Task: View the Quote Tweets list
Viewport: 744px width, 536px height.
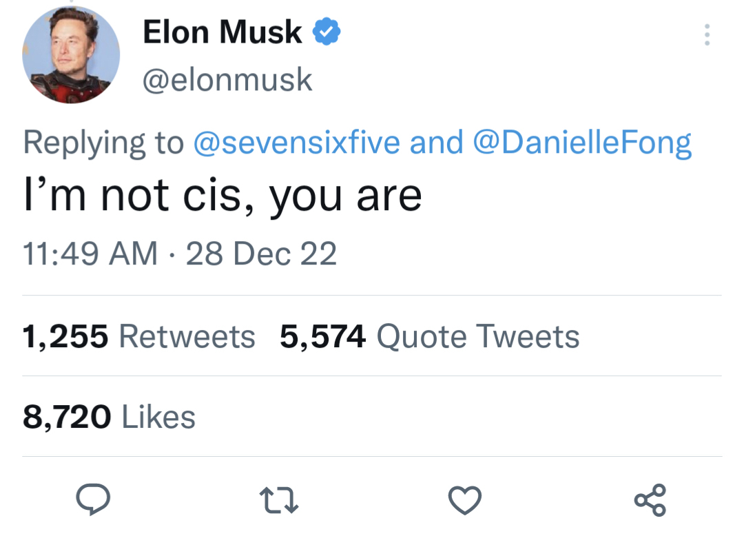Action: click(478, 337)
